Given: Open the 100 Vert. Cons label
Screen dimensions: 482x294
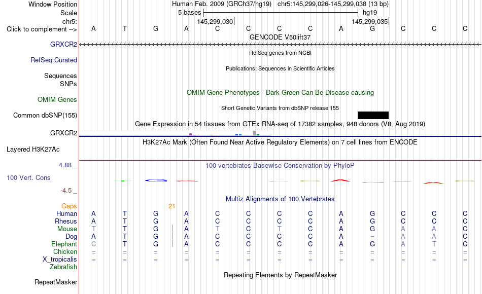Looking at the screenshot, I should pyautogui.click(x=28, y=177).
